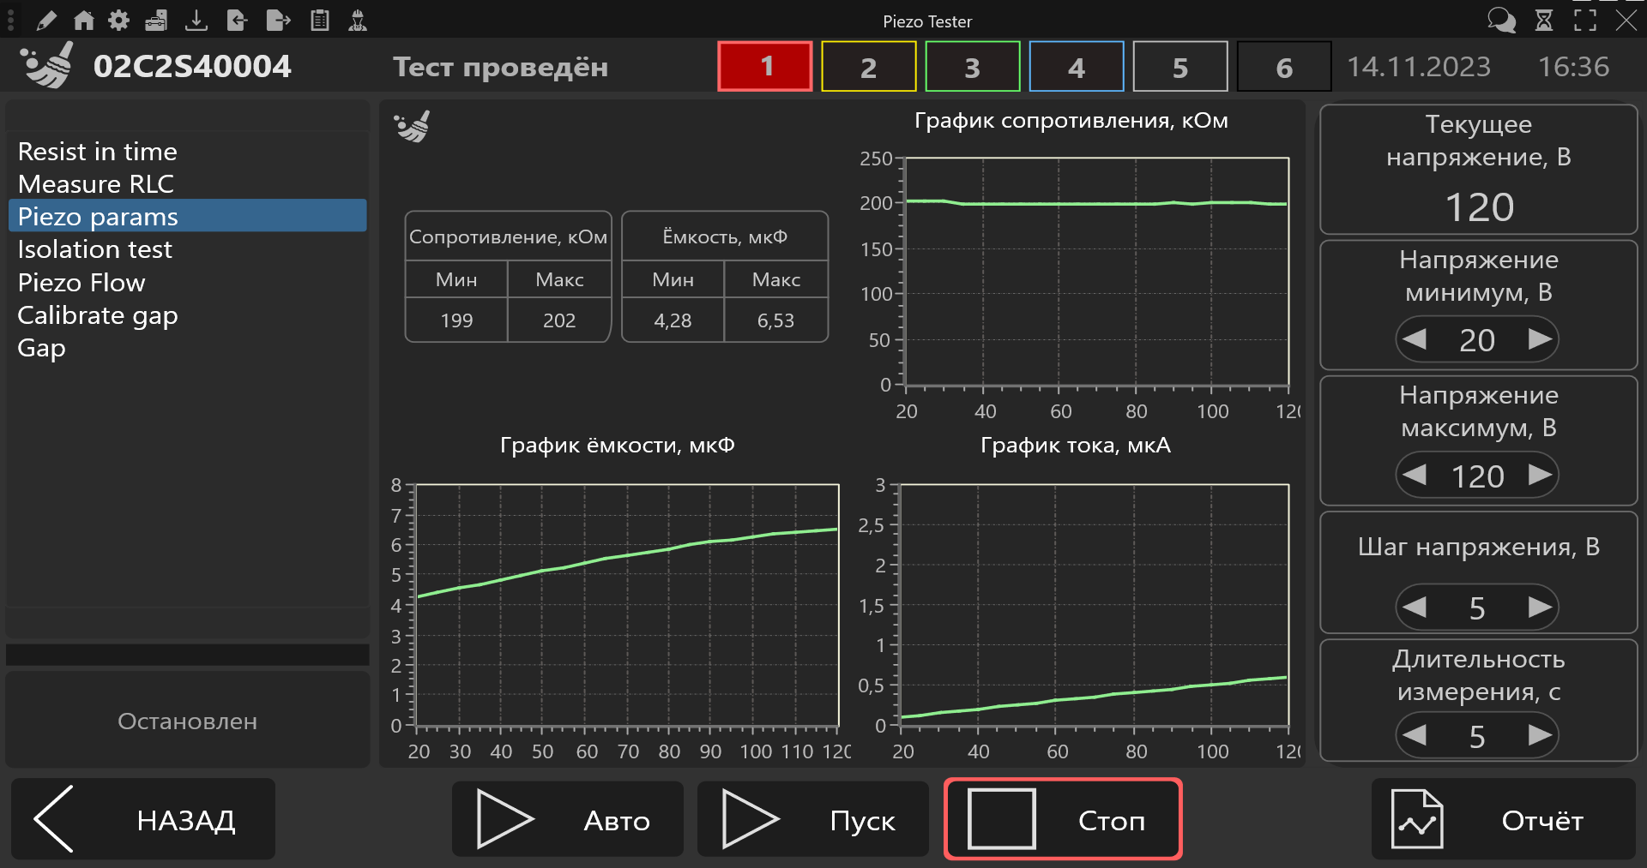The image size is (1647, 868).
Task: Open settings with the gear icon
Action: [119, 21]
